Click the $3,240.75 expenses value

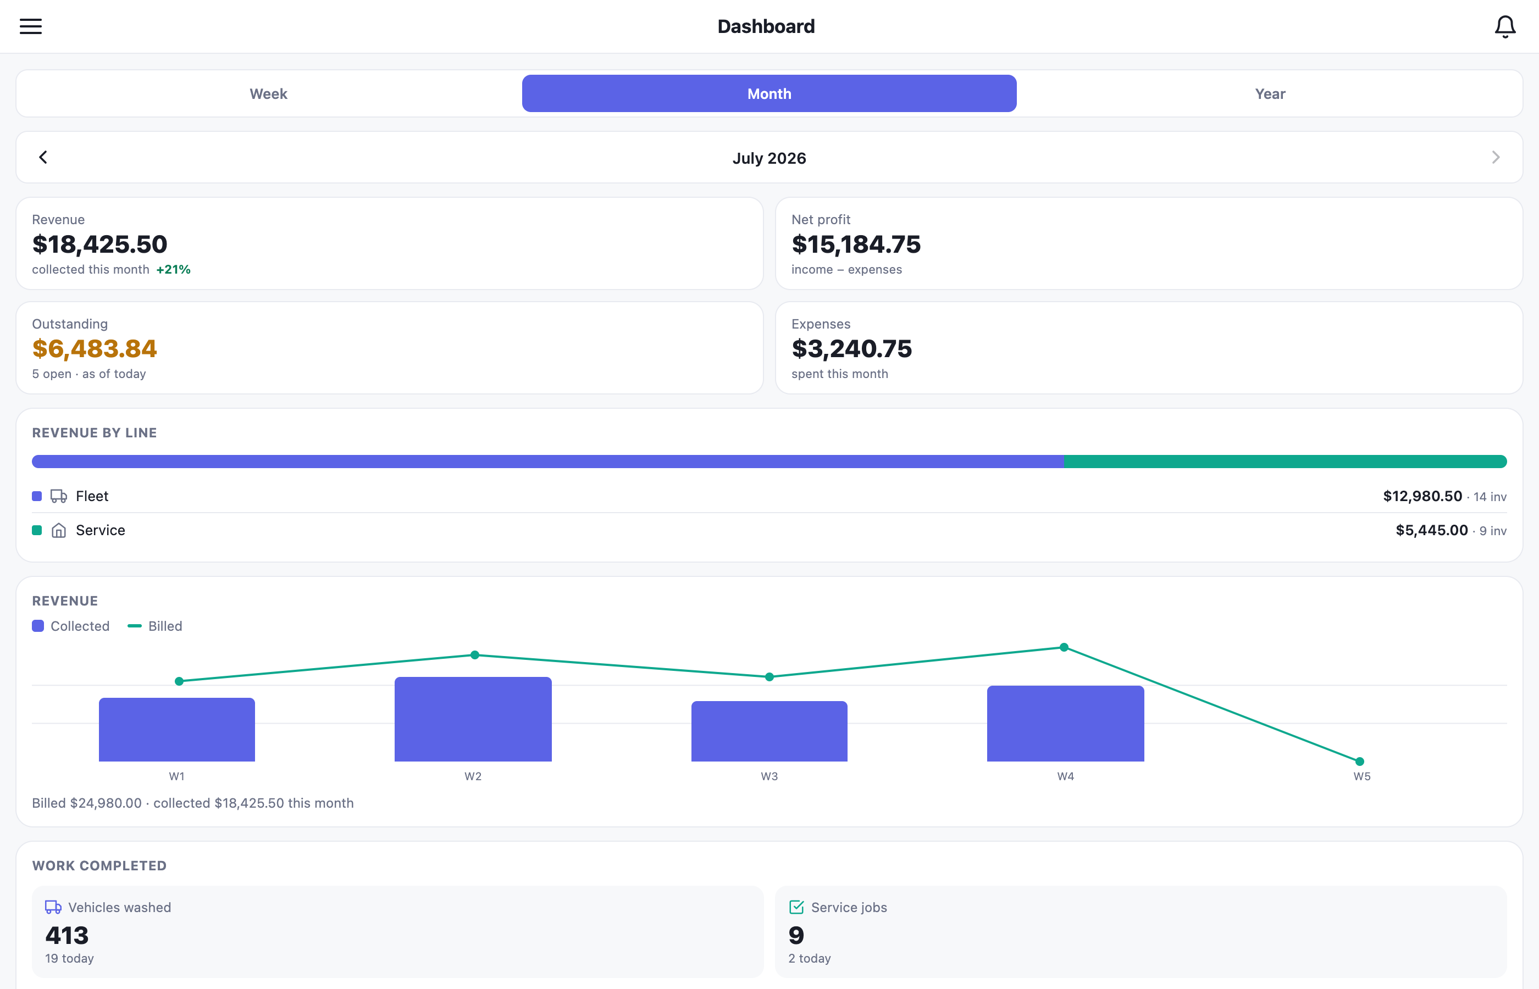[852, 349]
